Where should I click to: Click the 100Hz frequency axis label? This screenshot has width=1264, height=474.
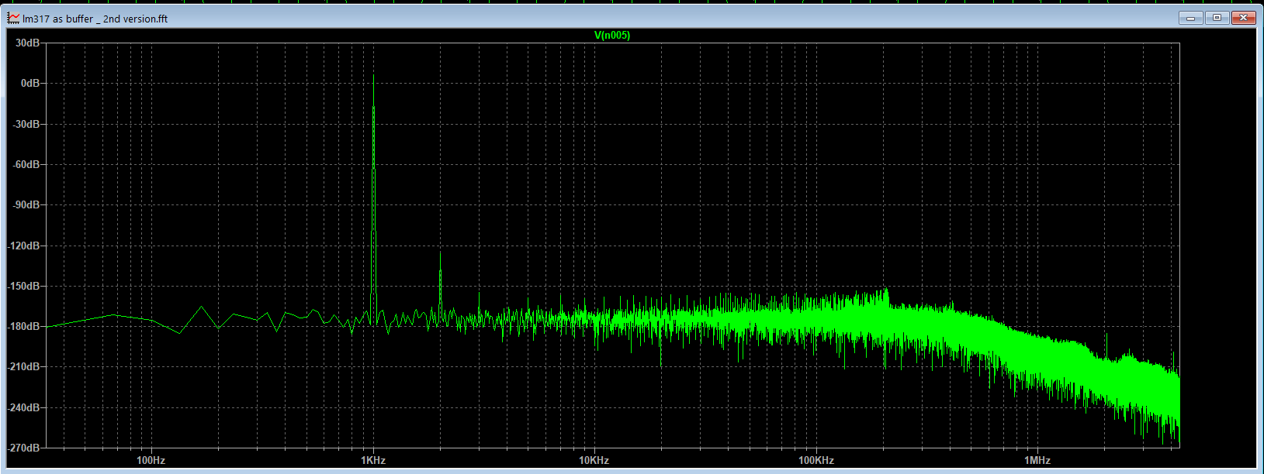(151, 460)
